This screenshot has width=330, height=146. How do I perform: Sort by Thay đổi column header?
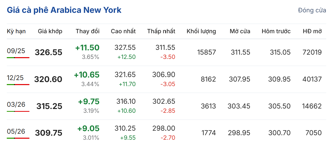tap(87, 31)
